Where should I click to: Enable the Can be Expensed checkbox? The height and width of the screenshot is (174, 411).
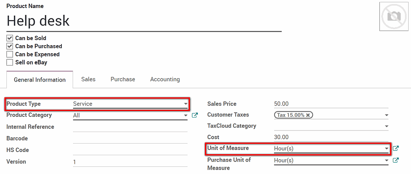pyautogui.click(x=10, y=54)
